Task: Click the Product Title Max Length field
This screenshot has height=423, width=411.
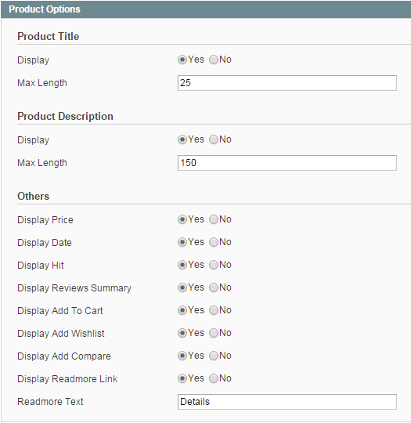Action: (x=287, y=83)
